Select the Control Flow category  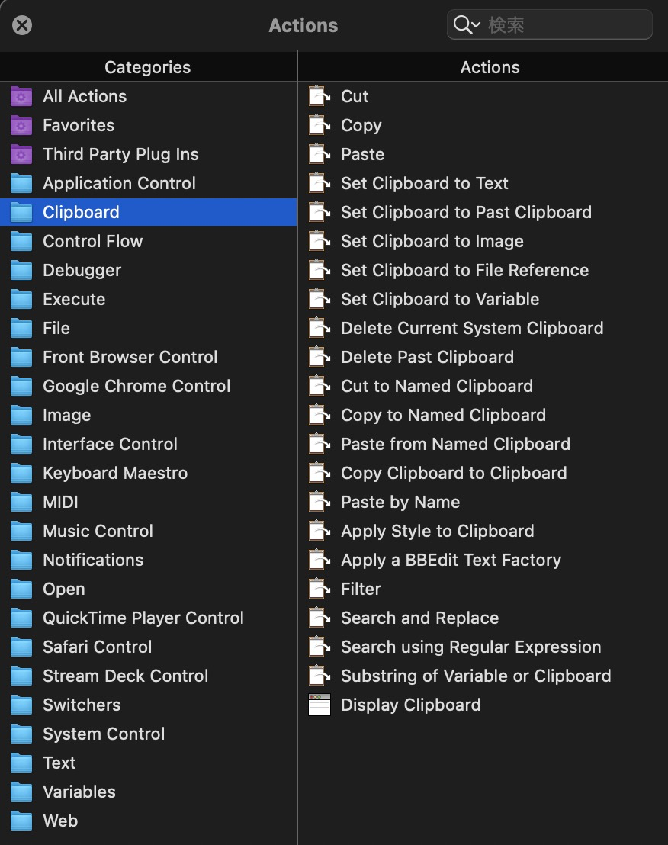(148, 241)
